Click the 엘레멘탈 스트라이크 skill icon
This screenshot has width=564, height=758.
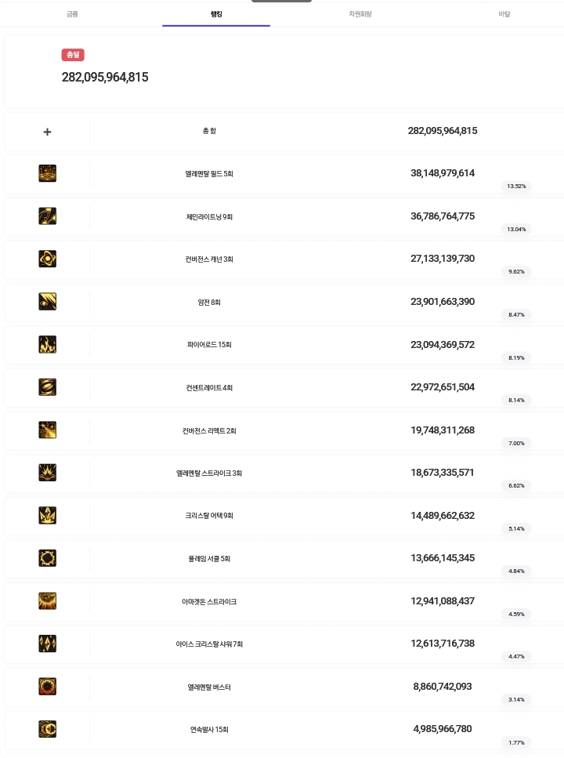click(47, 473)
